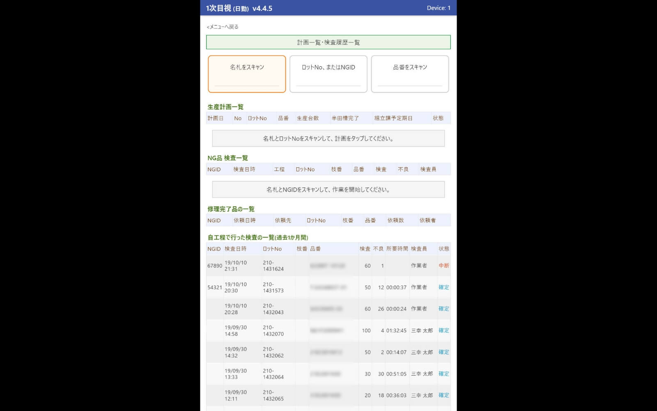Select 生産台数 column header
Screen dimensions: 657x411
tap(308, 118)
